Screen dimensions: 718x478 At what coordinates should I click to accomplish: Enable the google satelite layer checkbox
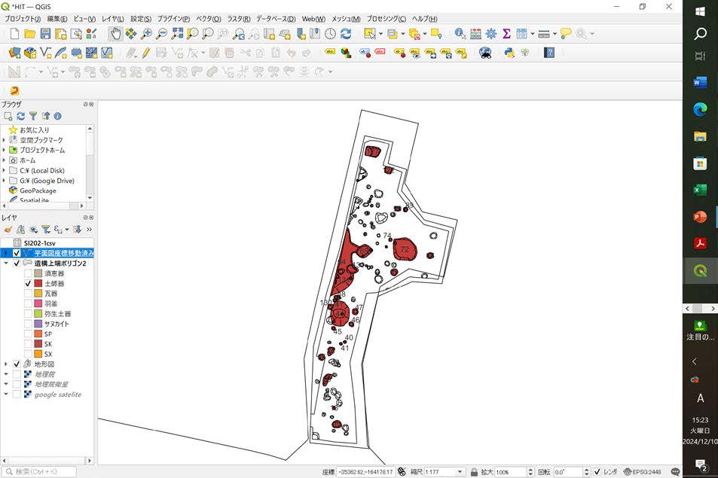coord(17,394)
